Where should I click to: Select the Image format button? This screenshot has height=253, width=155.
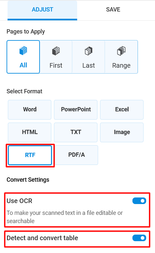122,132
